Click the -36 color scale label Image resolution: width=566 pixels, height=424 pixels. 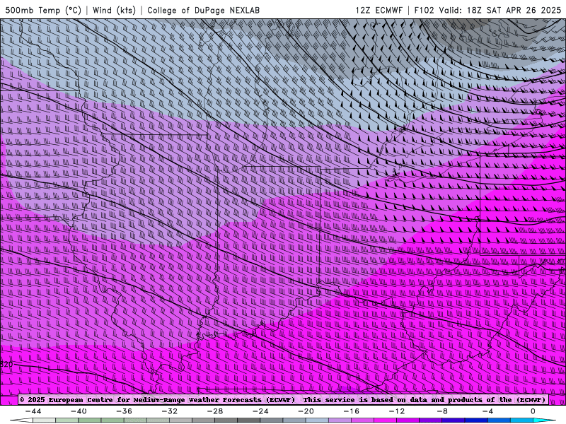124,411
